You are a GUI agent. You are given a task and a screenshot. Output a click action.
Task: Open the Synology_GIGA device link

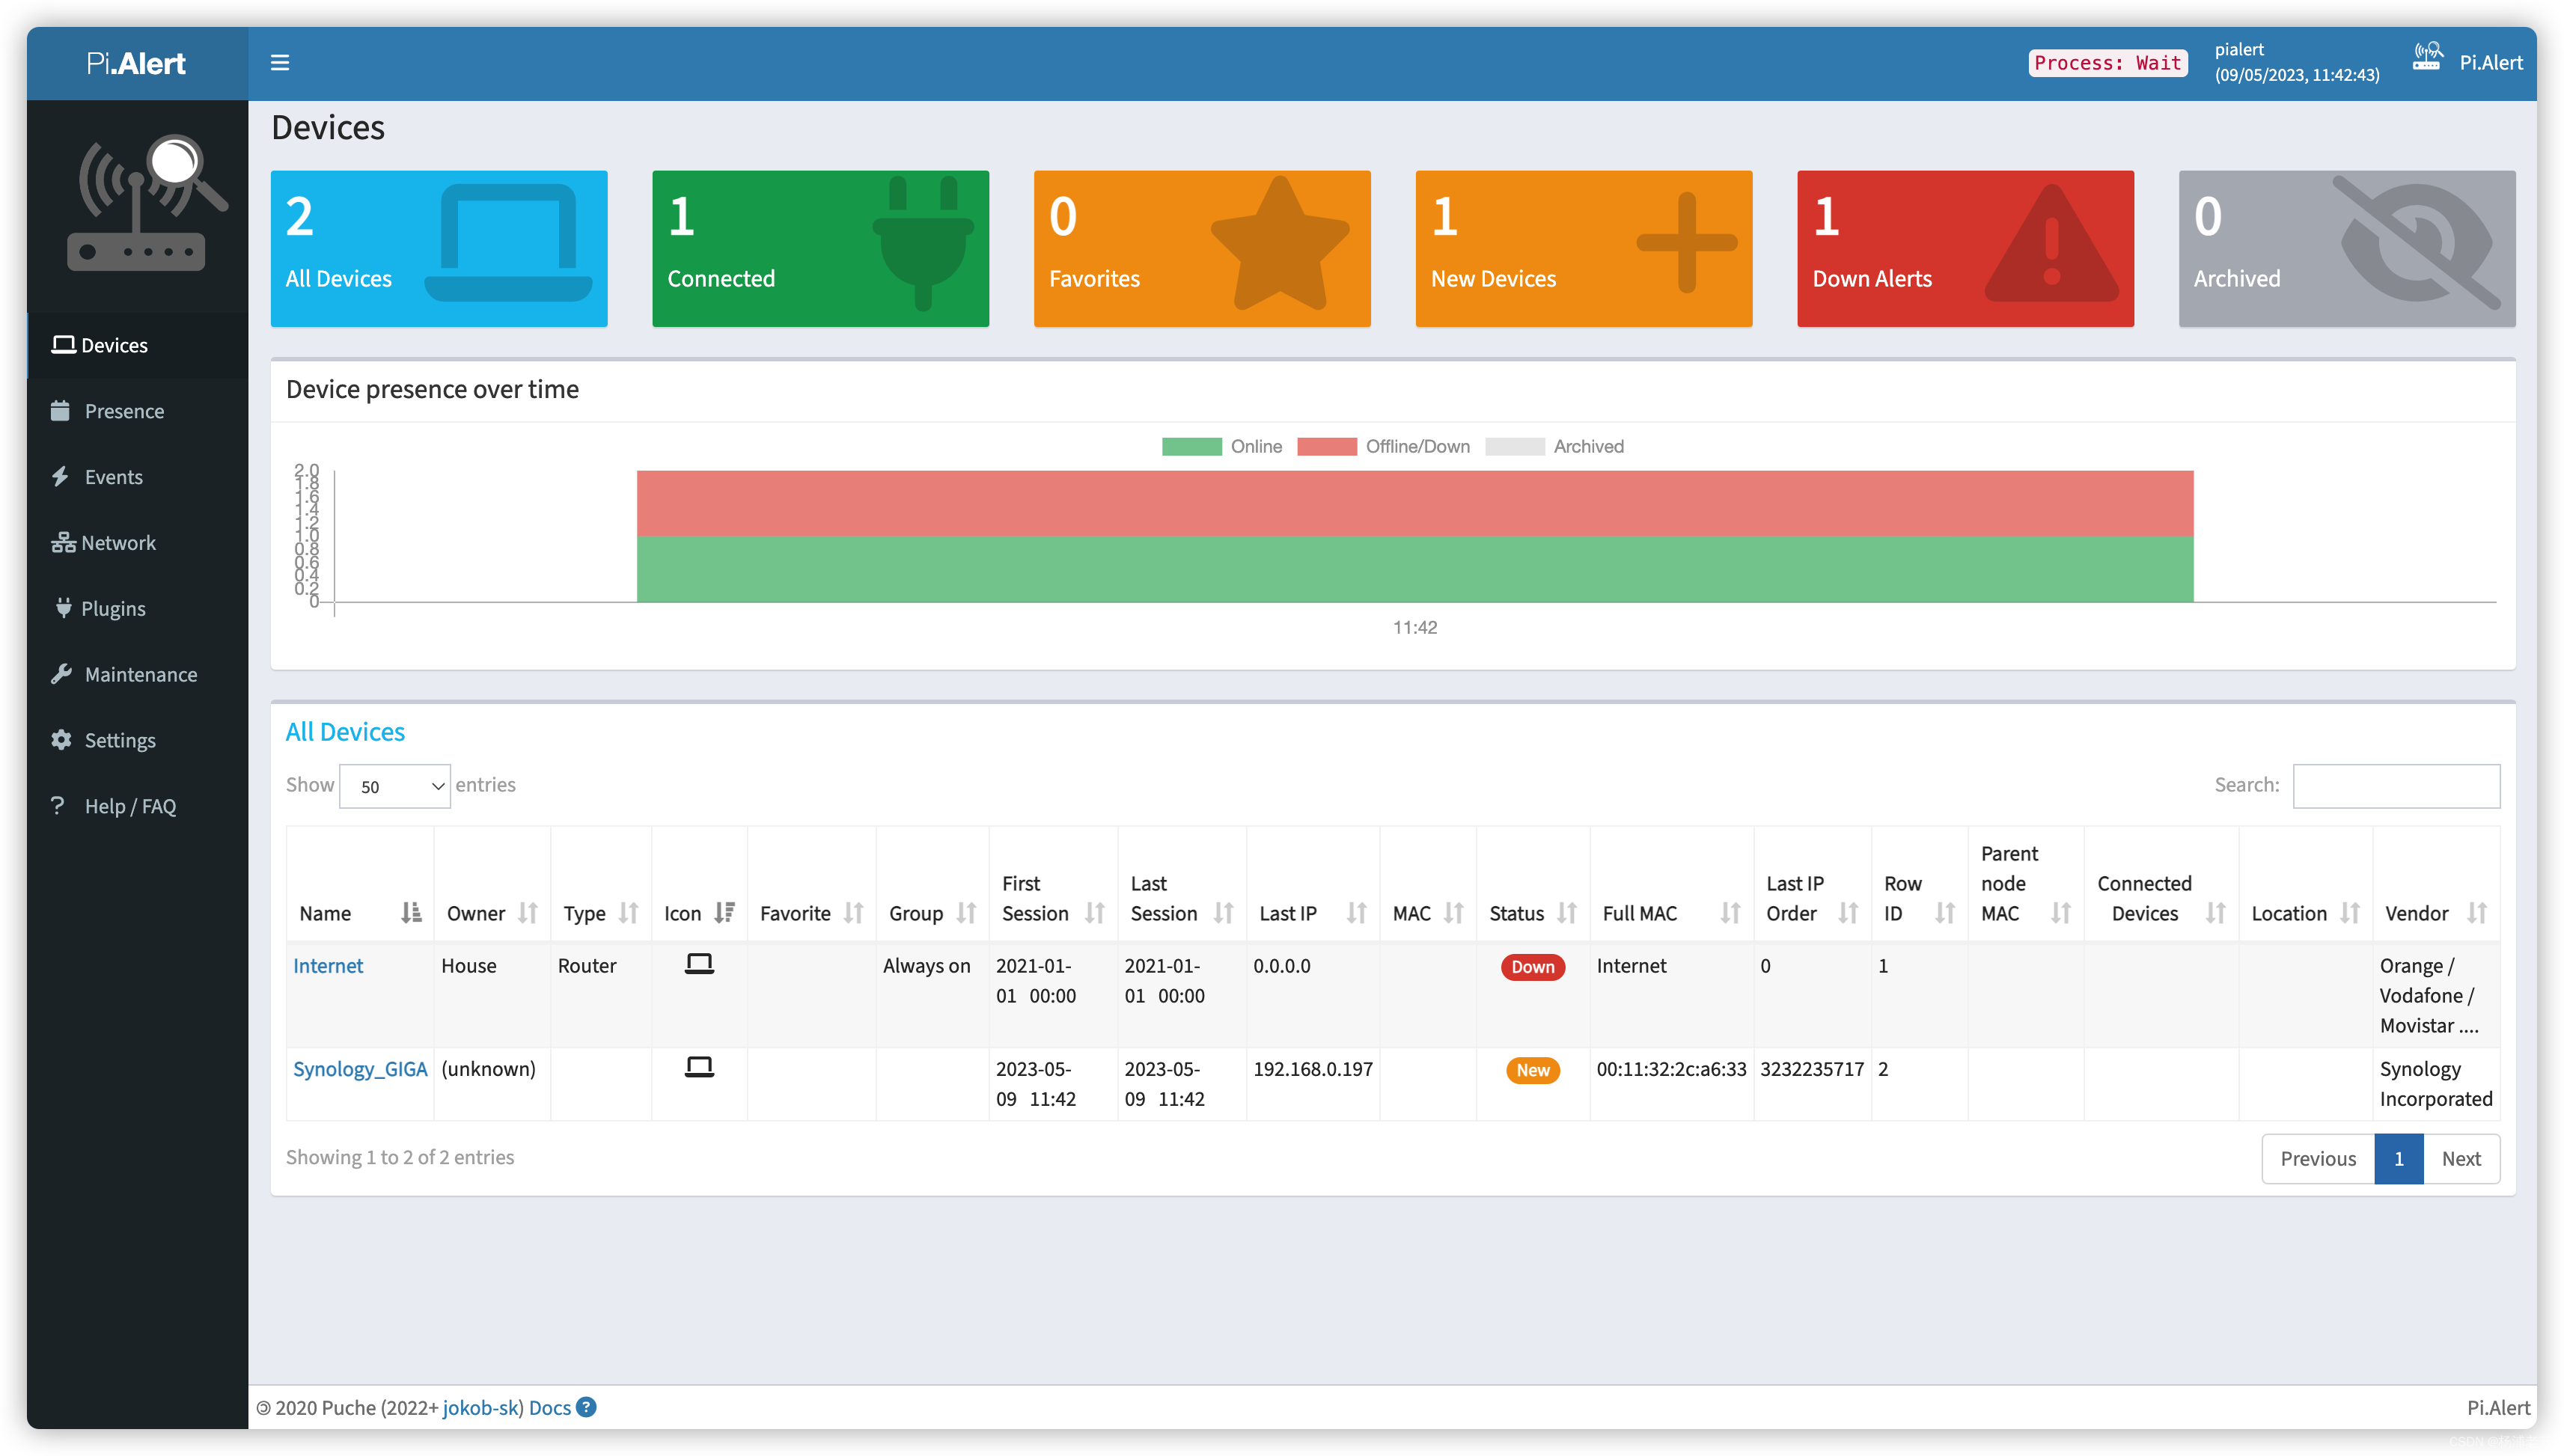click(x=360, y=1068)
